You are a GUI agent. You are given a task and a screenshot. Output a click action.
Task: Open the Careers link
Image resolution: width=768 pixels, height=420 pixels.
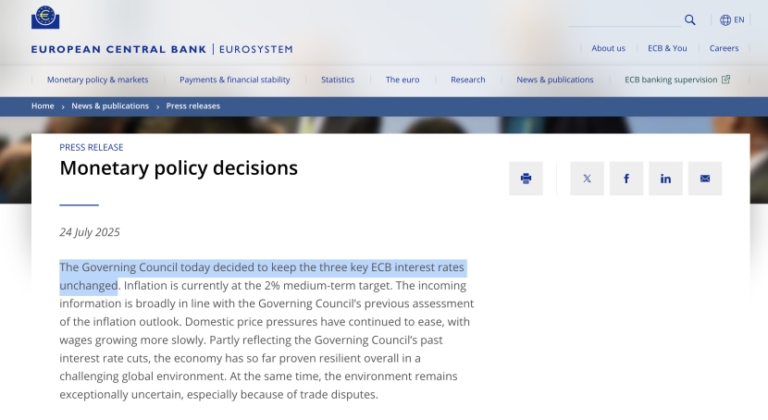724,48
